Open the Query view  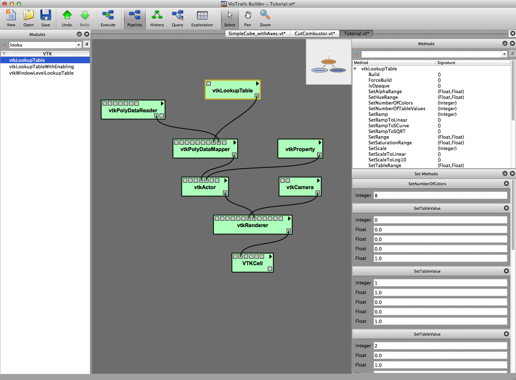click(x=177, y=16)
